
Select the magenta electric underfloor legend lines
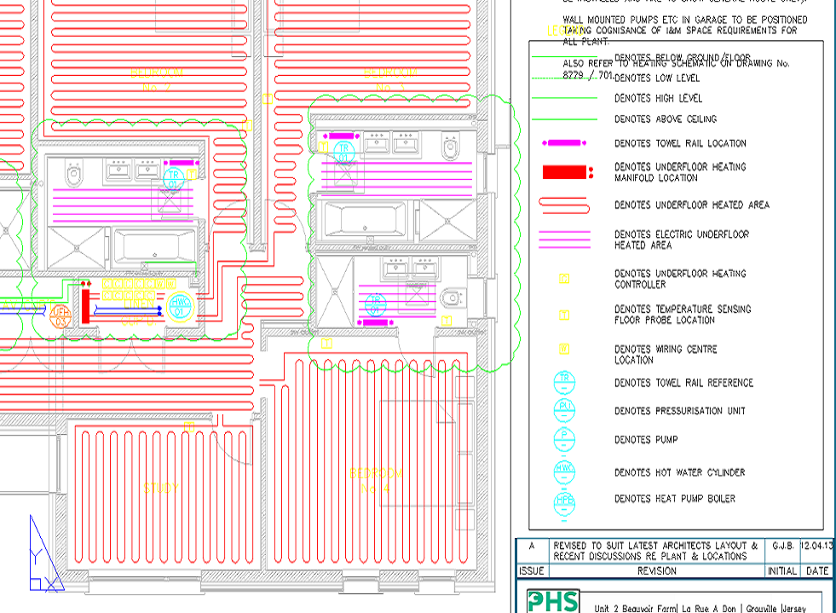[563, 240]
